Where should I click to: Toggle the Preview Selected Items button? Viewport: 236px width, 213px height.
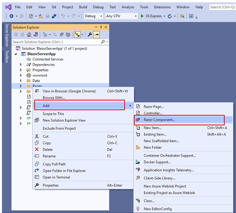click(96, 35)
